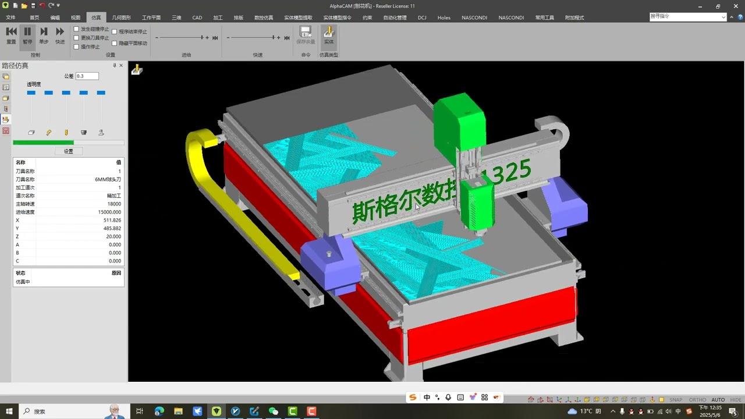The width and height of the screenshot is (745, 419).
Task: Advance one step with 单步
Action: coord(44,35)
